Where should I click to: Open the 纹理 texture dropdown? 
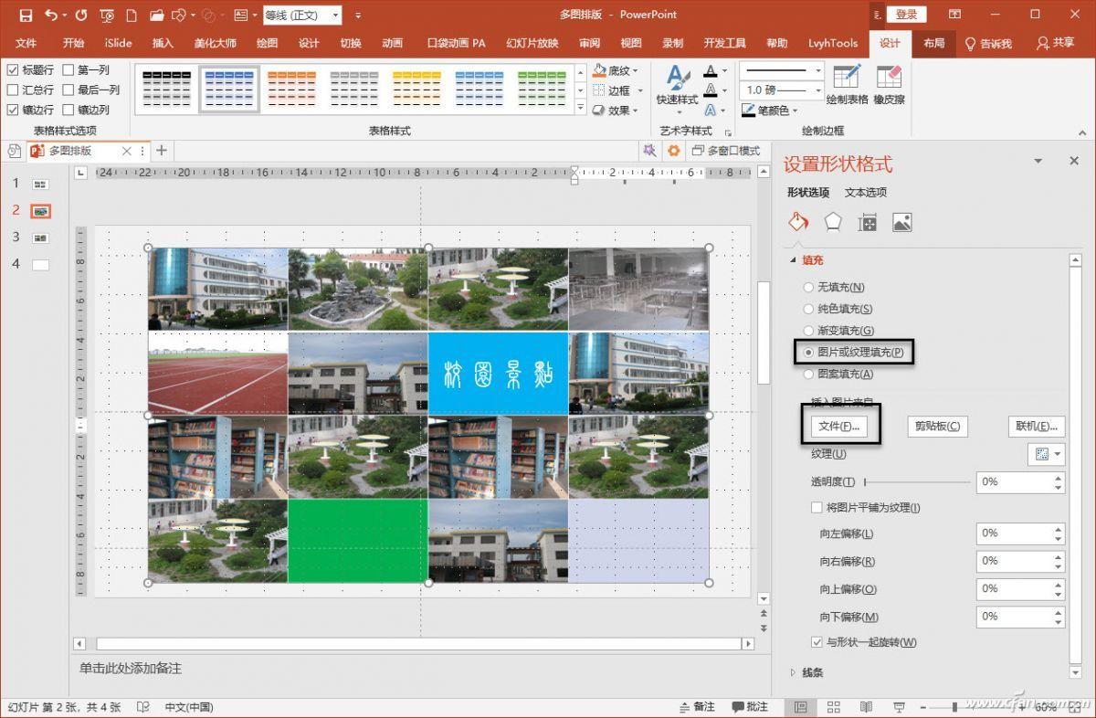[x=1047, y=454]
